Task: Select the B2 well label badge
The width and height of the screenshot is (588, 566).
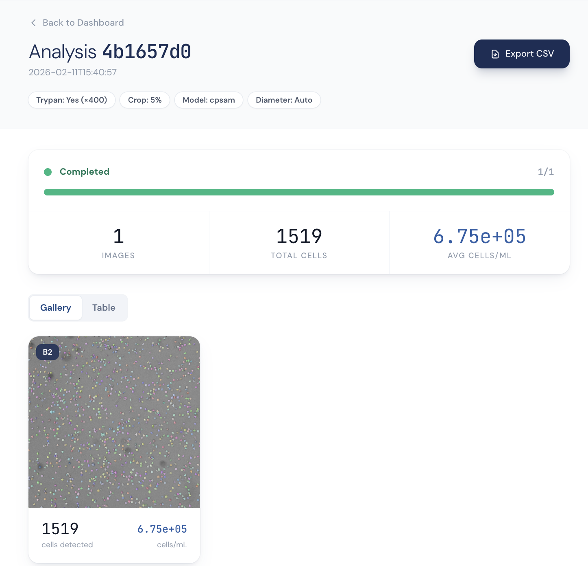Action: (47, 352)
